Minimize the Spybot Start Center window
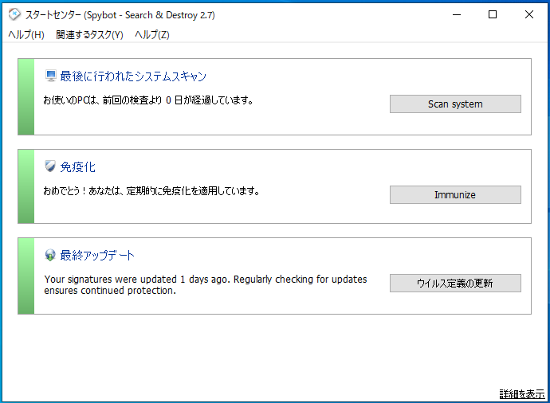 pos(456,14)
